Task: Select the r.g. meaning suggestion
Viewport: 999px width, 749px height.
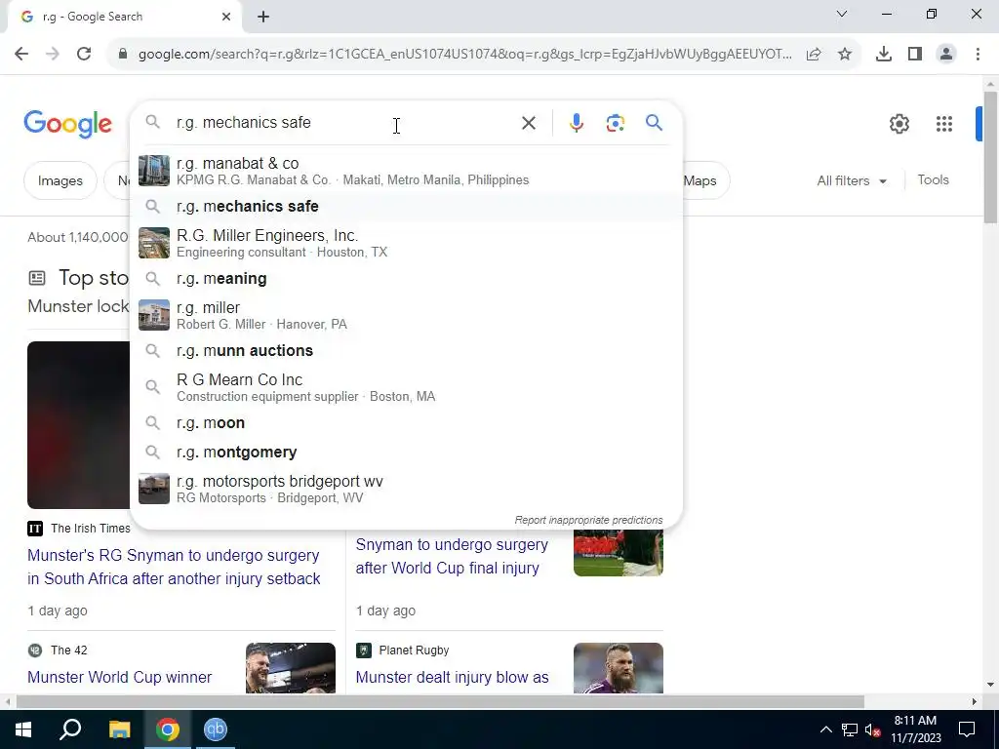Action: [406, 278]
